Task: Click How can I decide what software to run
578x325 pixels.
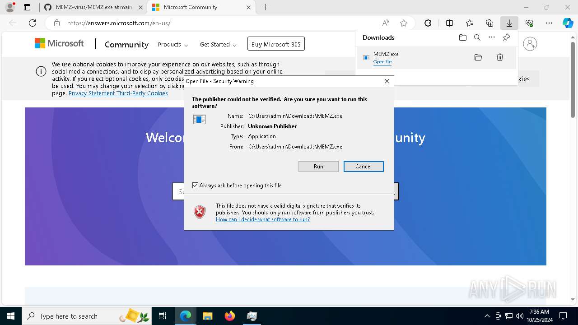Action: (263, 219)
